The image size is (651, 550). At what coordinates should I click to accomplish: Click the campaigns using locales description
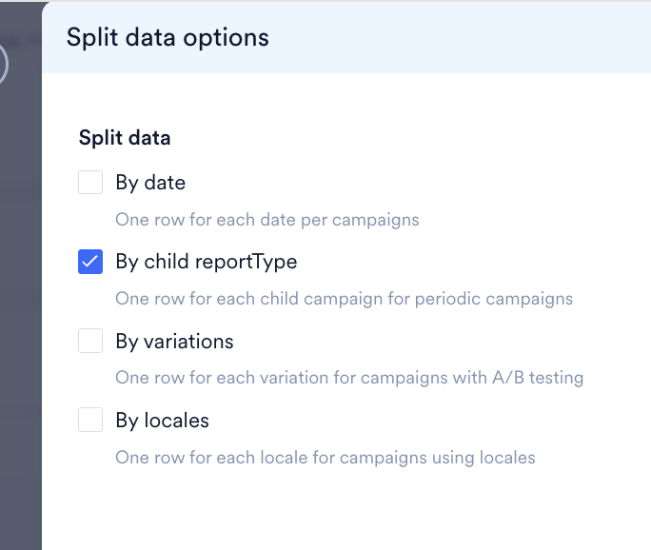coord(325,458)
